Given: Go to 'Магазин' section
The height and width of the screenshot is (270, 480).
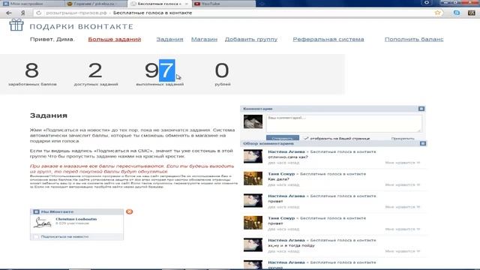Looking at the screenshot, I should 204,39.
